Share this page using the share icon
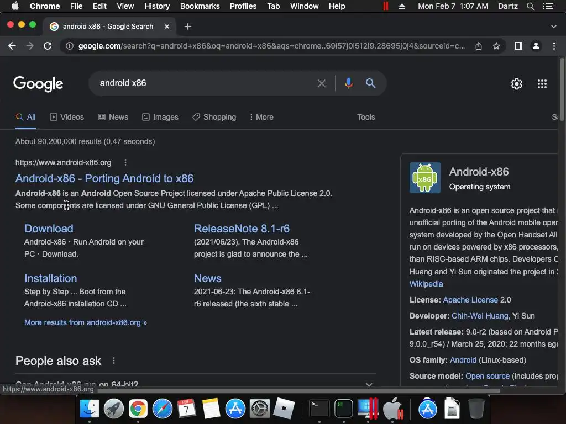This screenshot has width=566, height=424. click(479, 46)
